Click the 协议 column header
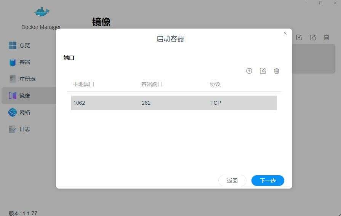Viewport: 341px width, 216px height. pos(215,84)
